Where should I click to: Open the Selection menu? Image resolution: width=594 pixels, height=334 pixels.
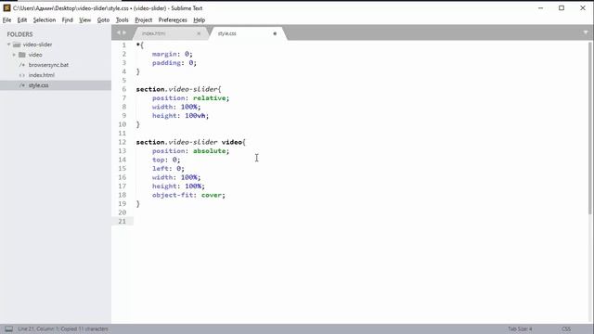(45, 20)
